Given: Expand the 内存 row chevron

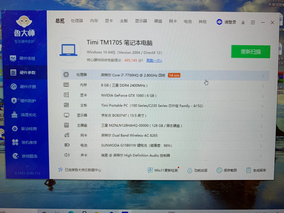Looking at the screenshot, I should pos(263,86).
